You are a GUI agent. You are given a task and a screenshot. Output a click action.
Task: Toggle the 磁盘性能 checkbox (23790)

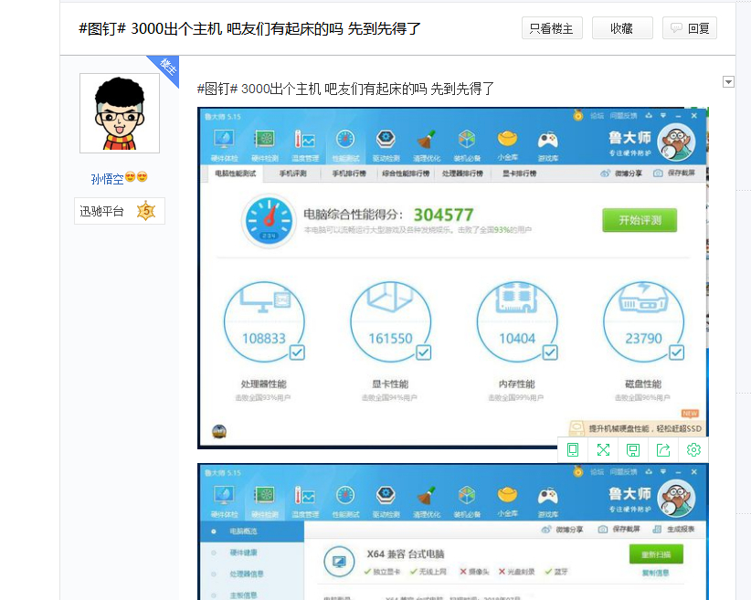pyautogui.click(x=677, y=353)
